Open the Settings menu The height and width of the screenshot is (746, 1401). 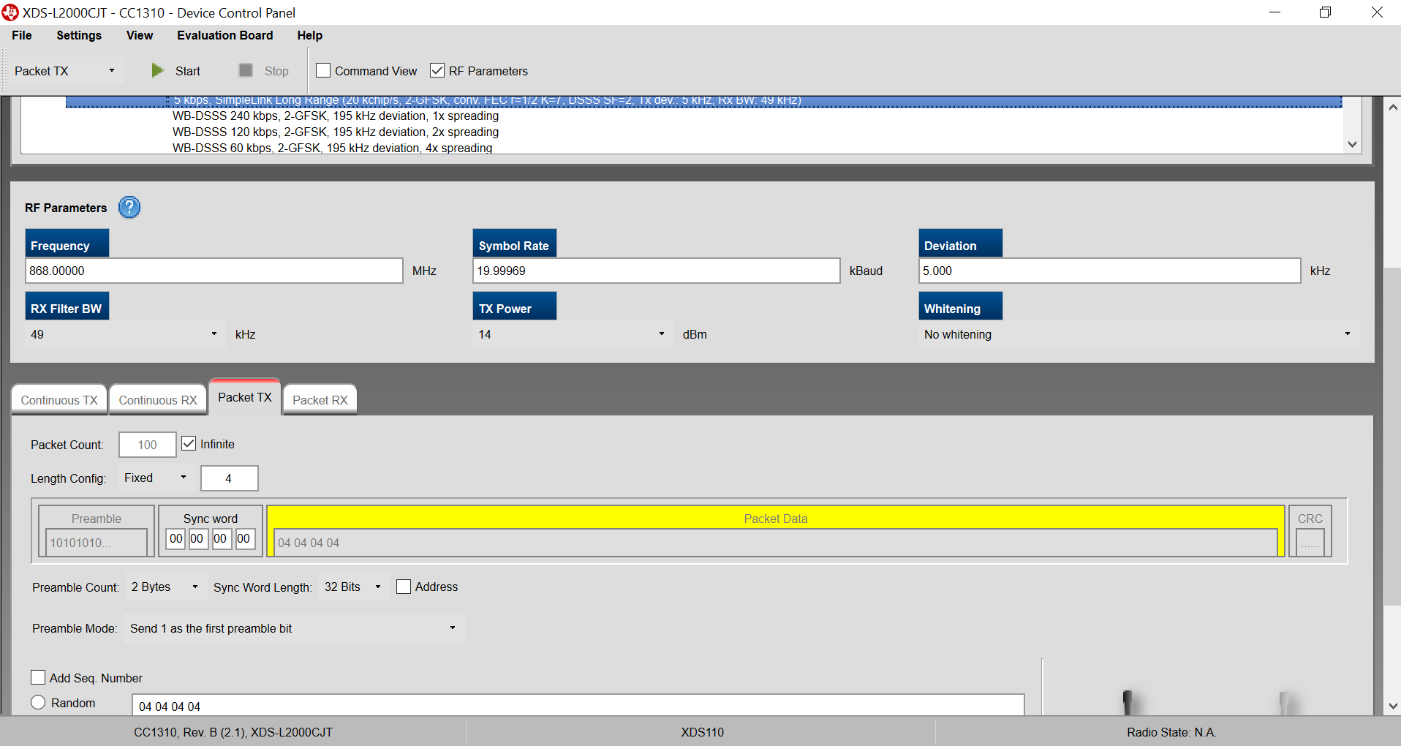[79, 35]
